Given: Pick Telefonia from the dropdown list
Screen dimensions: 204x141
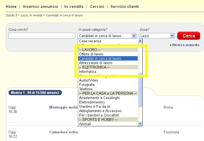Looking at the screenshot, I should pos(86,89).
